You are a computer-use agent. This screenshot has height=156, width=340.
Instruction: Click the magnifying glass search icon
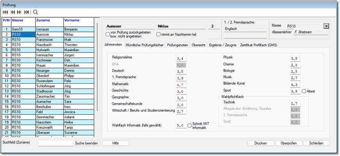(35, 12)
